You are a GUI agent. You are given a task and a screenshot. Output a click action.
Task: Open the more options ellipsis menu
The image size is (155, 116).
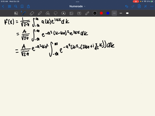(152, 6)
